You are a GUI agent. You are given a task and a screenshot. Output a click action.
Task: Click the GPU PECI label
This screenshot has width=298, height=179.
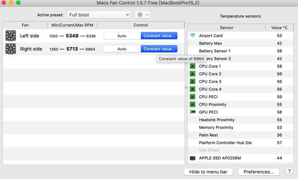208,112
